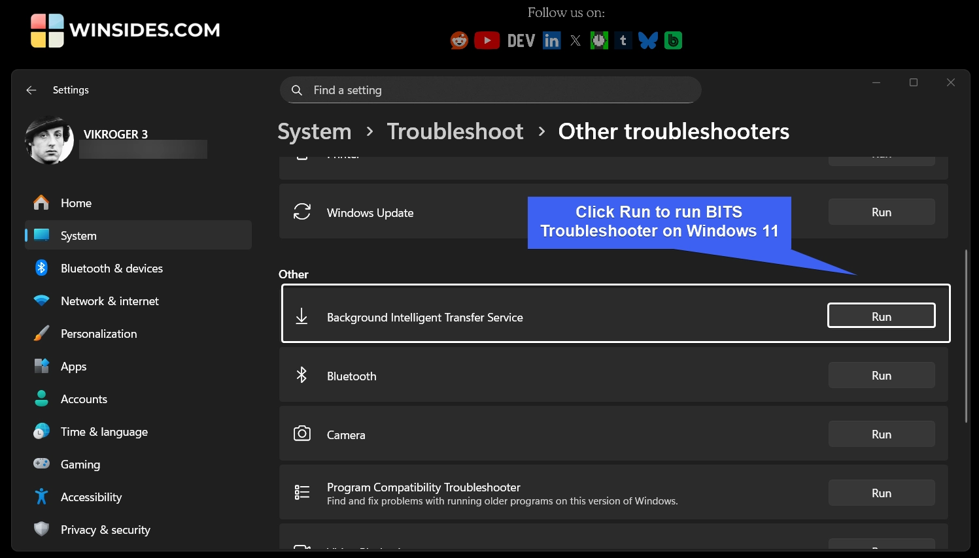The height and width of the screenshot is (558, 979).
Task: Click the X social media icon
Action: tap(575, 40)
